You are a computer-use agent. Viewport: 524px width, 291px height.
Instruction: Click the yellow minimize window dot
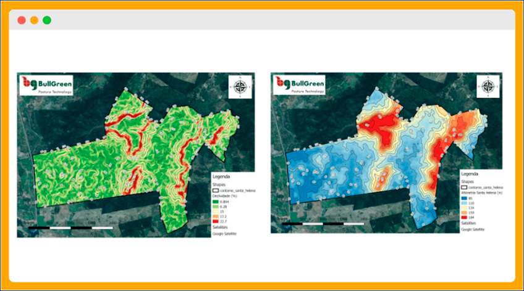(34, 20)
